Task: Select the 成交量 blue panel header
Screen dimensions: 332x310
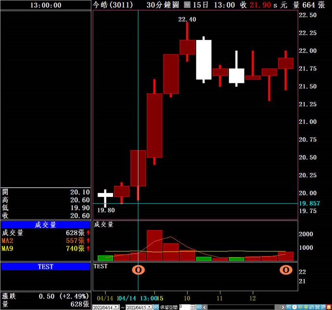Action: 46,225
